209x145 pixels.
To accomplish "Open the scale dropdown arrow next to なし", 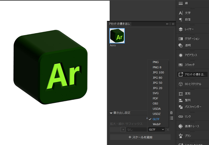I will click(123, 129).
